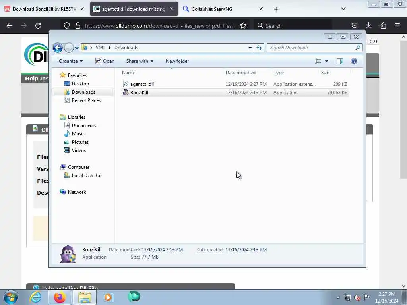Bookmark this page with star icon

coord(243,26)
